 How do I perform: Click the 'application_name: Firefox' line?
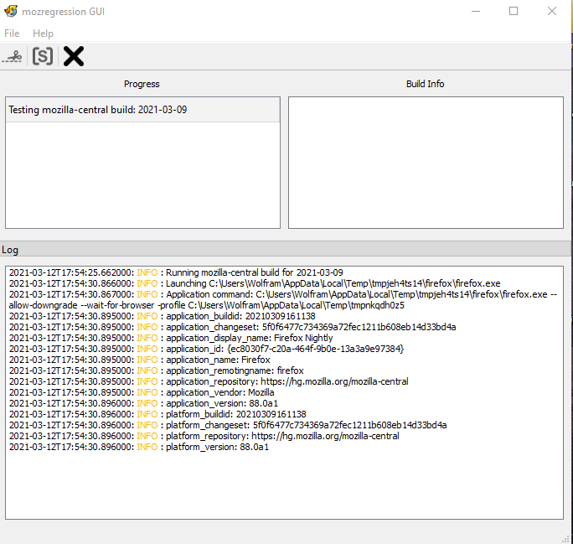pyautogui.click(x=140, y=360)
